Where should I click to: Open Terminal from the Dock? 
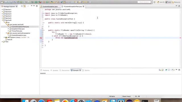coord(145,101)
